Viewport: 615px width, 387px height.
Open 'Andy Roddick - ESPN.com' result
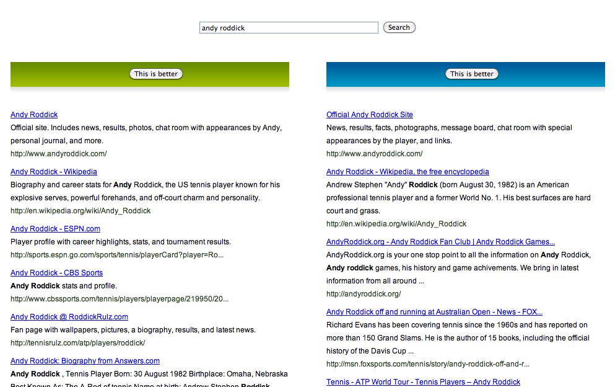tap(55, 228)
